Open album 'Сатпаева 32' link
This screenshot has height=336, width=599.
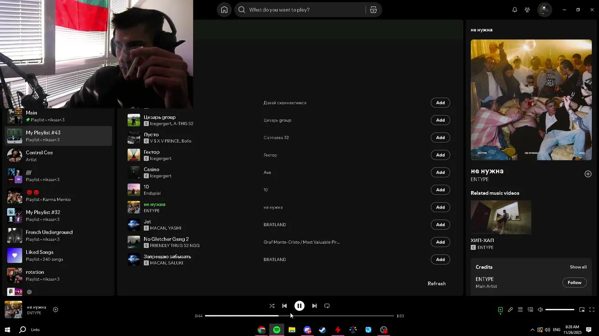pyautogui.click(x=276, y=138)
